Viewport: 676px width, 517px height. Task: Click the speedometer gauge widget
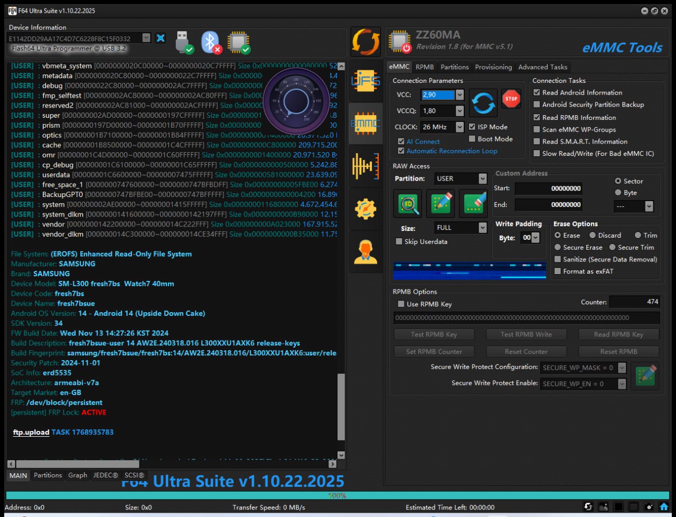[296, 100]
